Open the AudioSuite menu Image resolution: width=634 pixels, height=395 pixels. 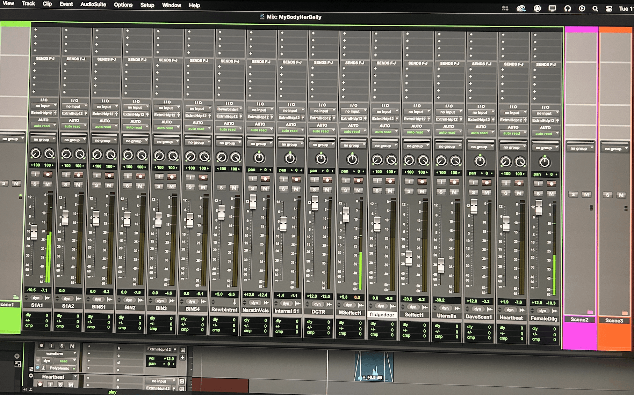click(93, 5)
